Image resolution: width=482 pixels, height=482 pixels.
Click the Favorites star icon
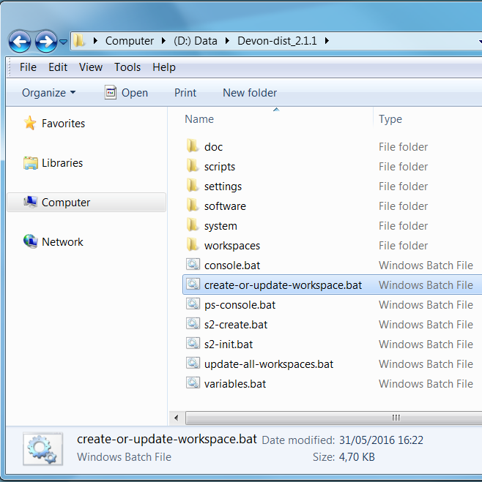click(30, 123)
